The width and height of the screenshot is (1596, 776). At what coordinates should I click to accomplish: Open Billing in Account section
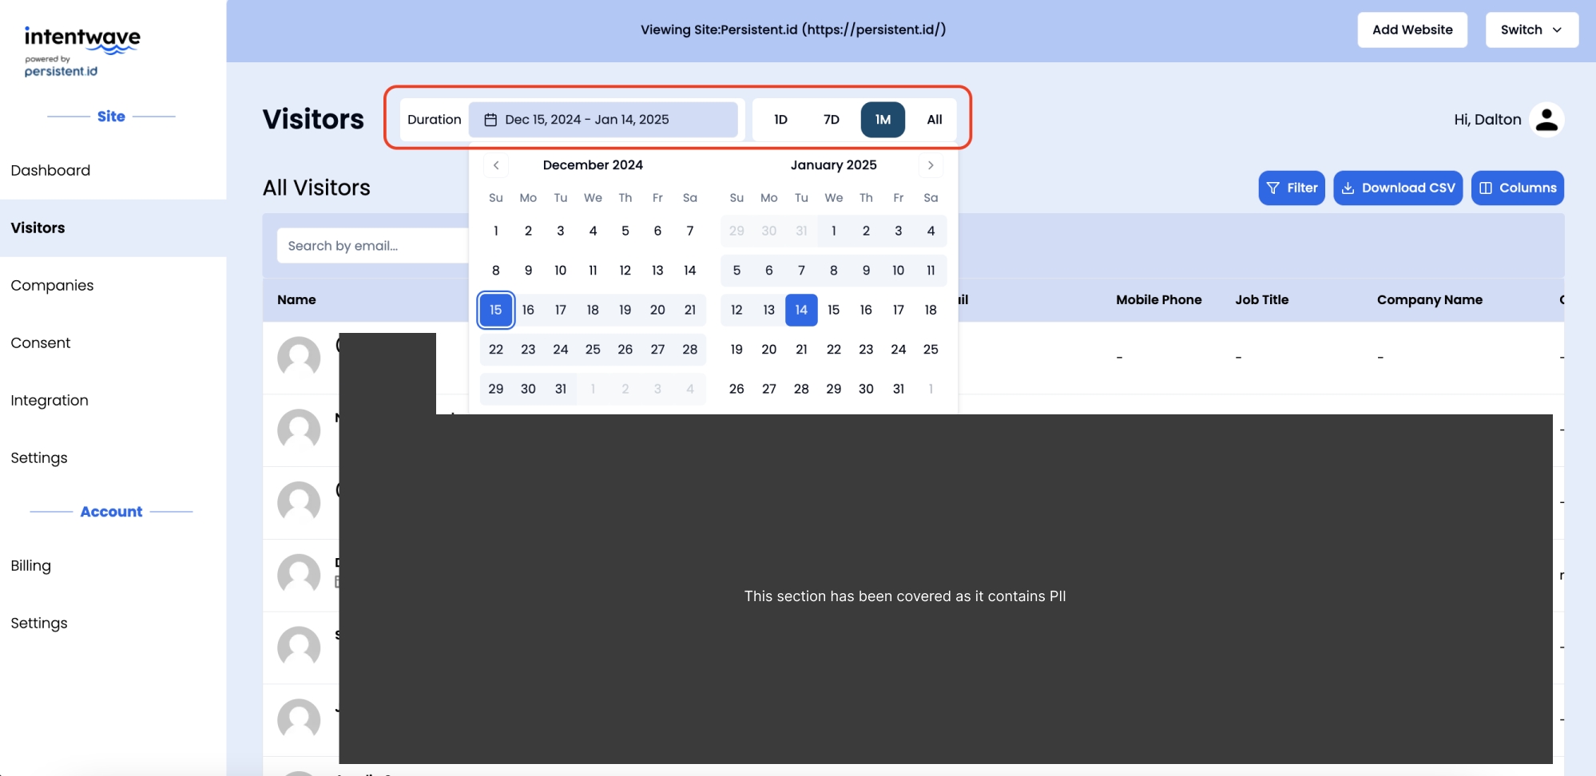tap(31, 566)
